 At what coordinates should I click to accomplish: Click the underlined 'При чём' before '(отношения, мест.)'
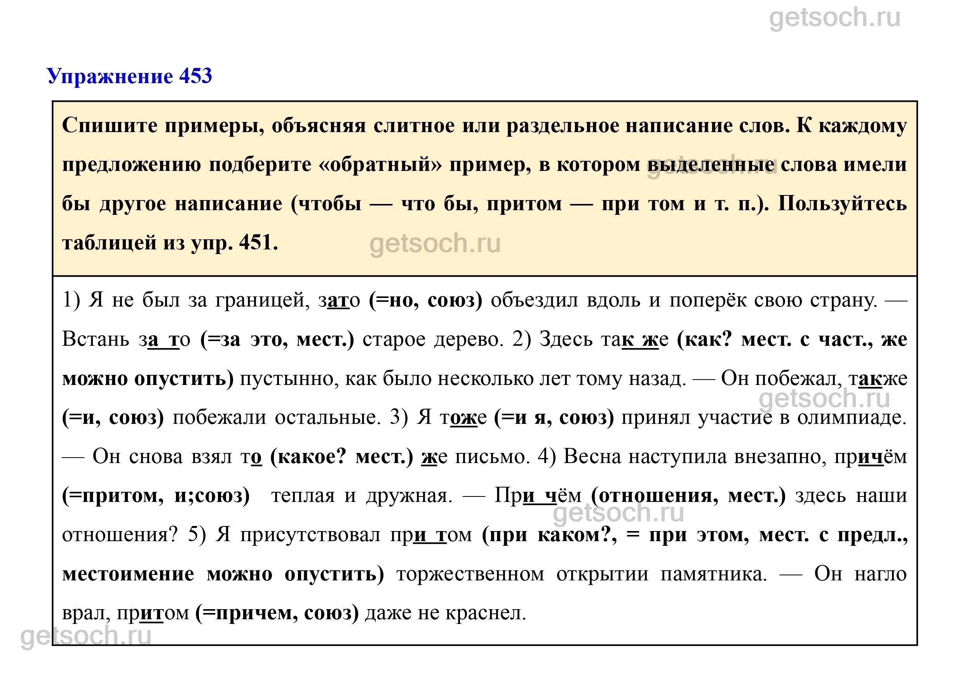click(x=538, y=496)
